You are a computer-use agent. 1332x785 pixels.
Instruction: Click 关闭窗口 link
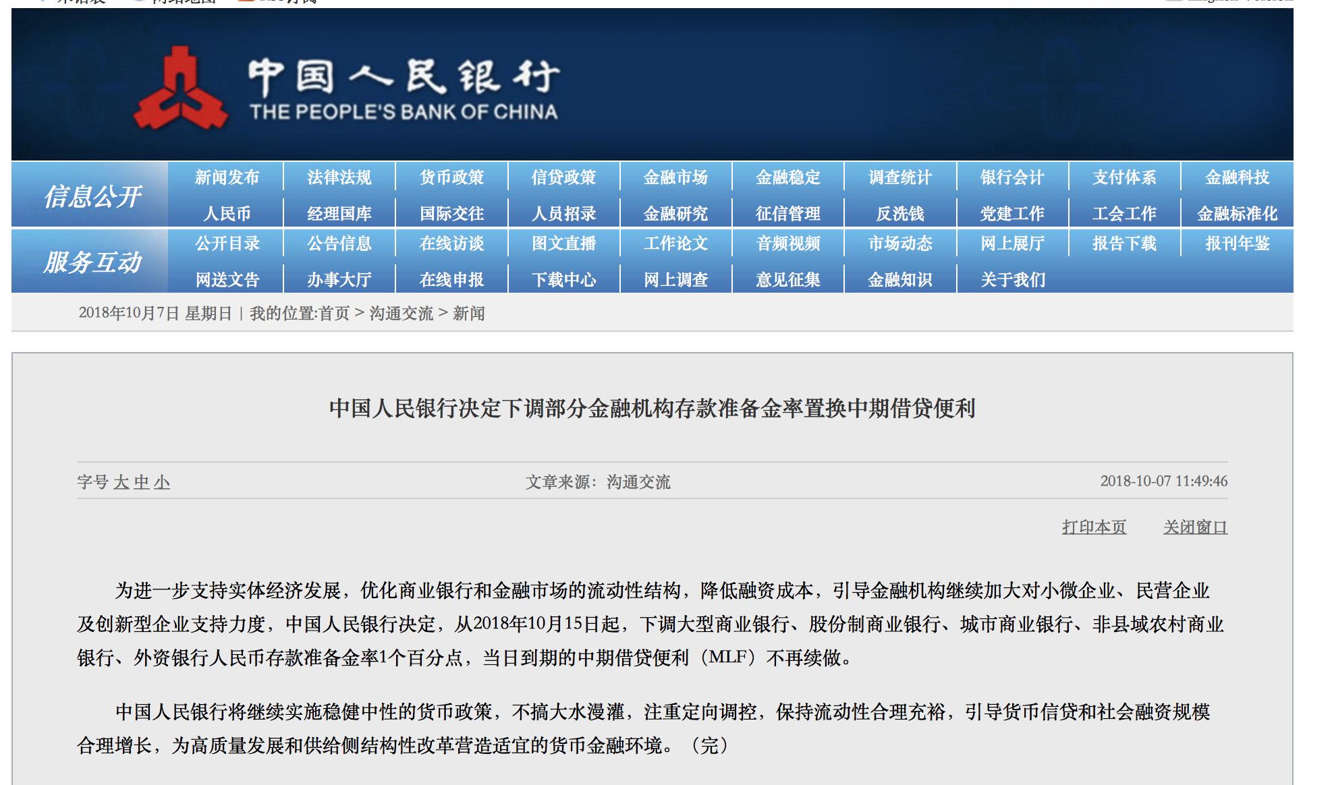(x=1195, y=527)
